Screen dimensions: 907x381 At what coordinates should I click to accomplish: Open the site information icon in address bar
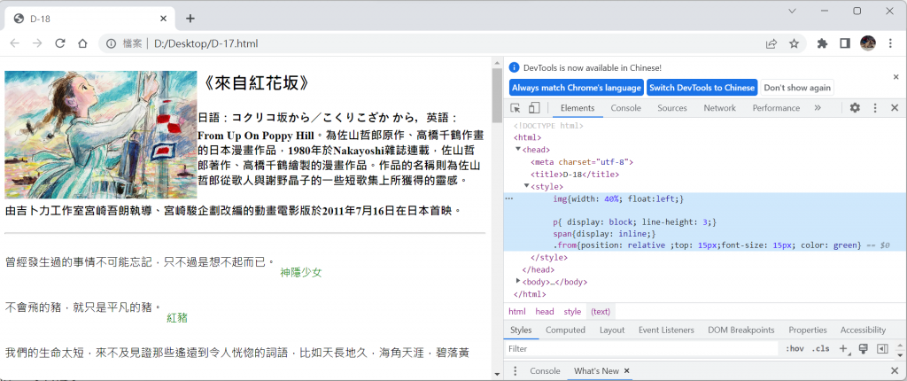click(x=111, y=43)
